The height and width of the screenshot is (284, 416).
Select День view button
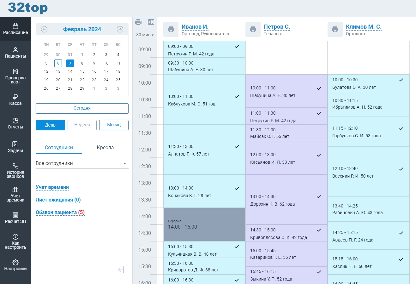point(50,125)
